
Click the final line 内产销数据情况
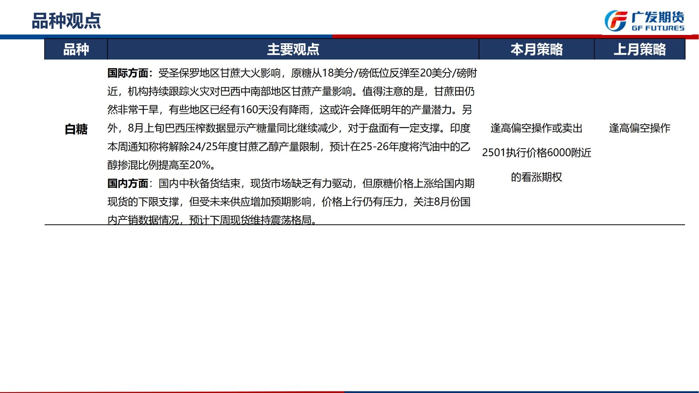[212, 220]
